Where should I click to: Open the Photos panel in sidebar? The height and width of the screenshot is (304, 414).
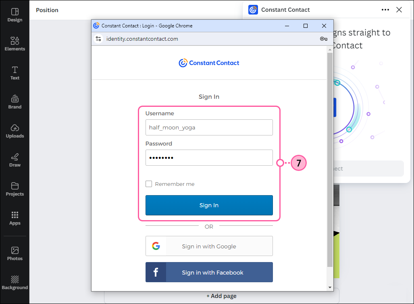pos(15,254)
